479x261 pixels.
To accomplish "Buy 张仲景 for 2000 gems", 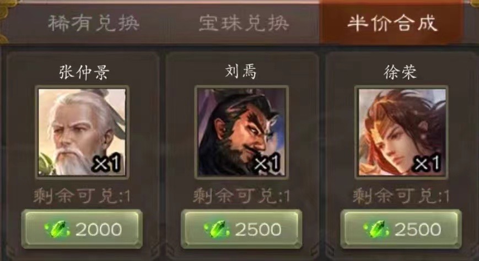I will tap(82, 229).
